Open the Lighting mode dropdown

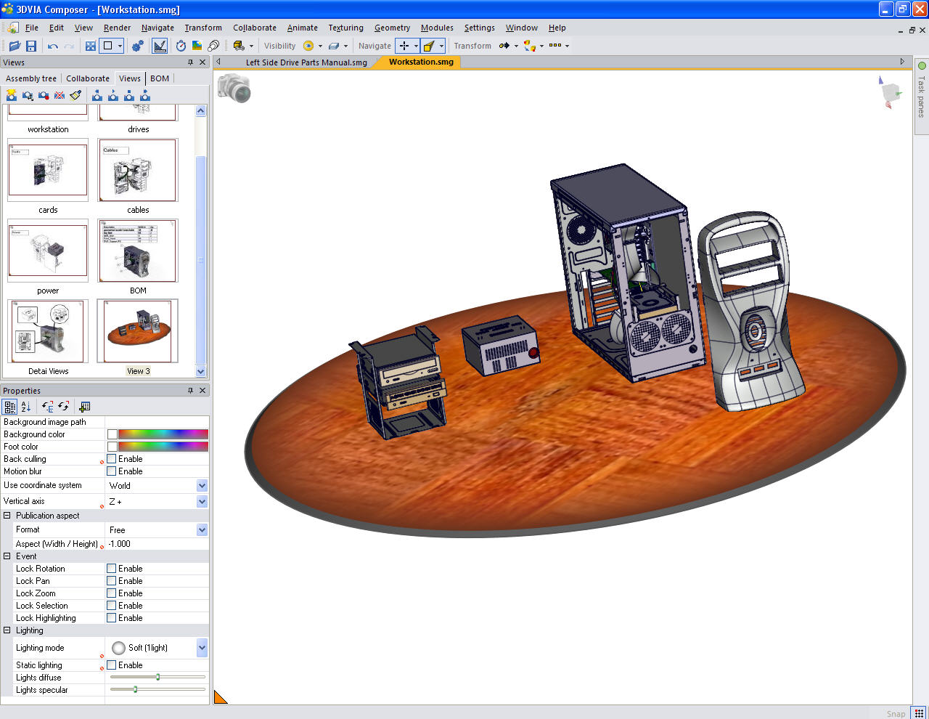[202, 648]
